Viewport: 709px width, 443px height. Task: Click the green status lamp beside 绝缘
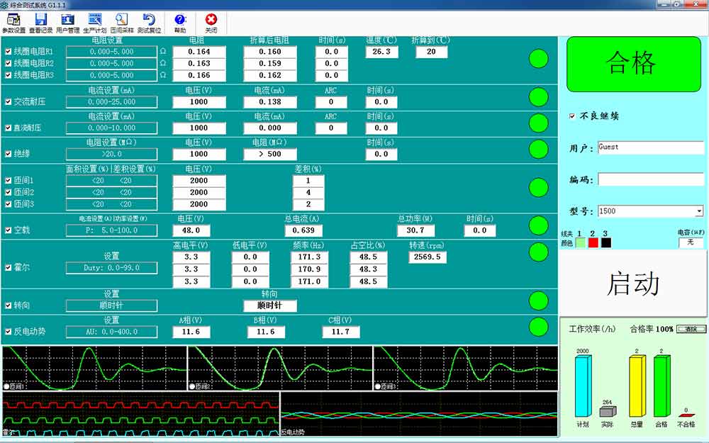pyautogui.click(x=540, y=149)
